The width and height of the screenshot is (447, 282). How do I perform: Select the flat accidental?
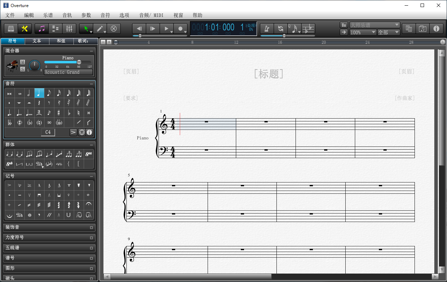68,113
